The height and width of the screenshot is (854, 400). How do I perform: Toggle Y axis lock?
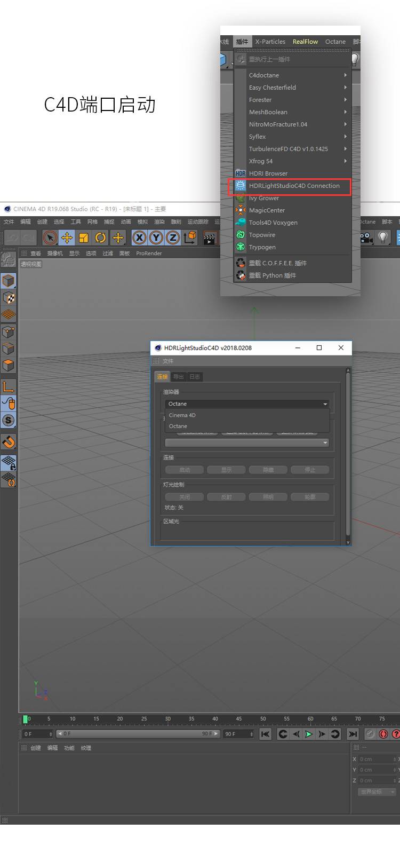tap(156, 238)
